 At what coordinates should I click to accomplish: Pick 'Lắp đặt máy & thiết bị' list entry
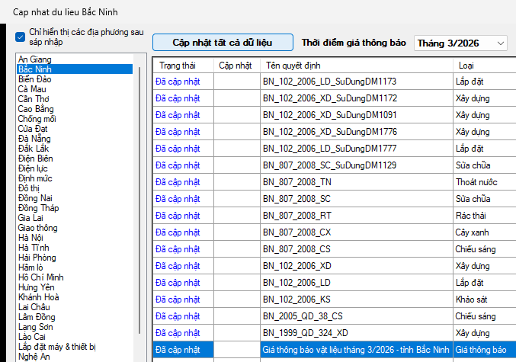(57, 347)
